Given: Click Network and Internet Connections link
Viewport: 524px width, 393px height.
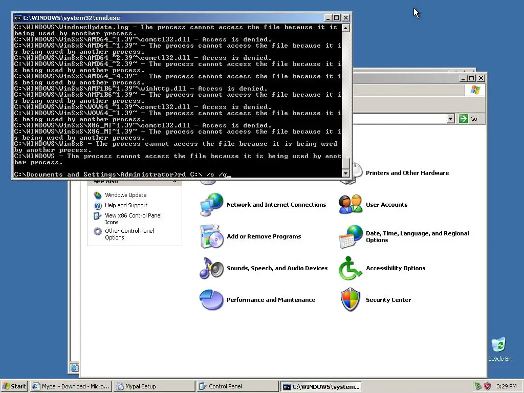Looking at the screenshot, I should point(276,205).
